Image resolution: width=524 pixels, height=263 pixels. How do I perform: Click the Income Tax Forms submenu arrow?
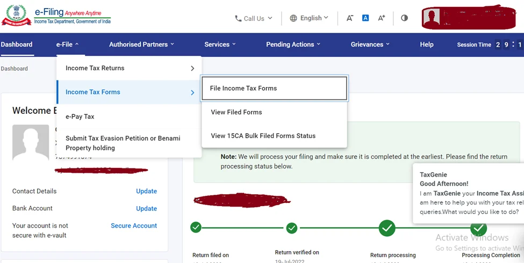pyautogui.click(x=192, y=92)
